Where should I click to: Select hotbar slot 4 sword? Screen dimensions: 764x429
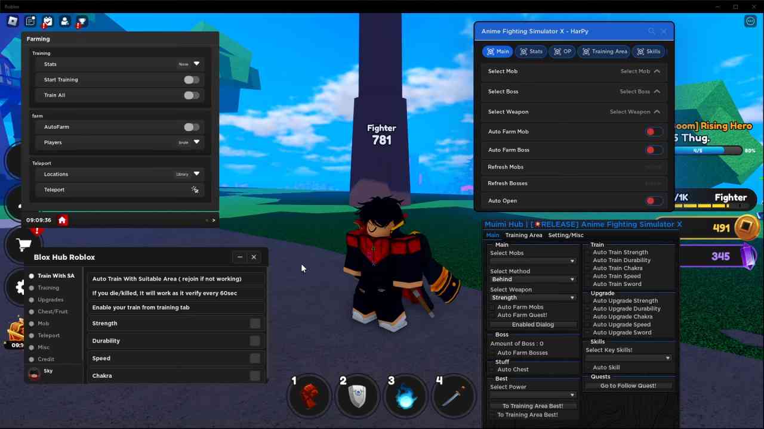(454, 395)
